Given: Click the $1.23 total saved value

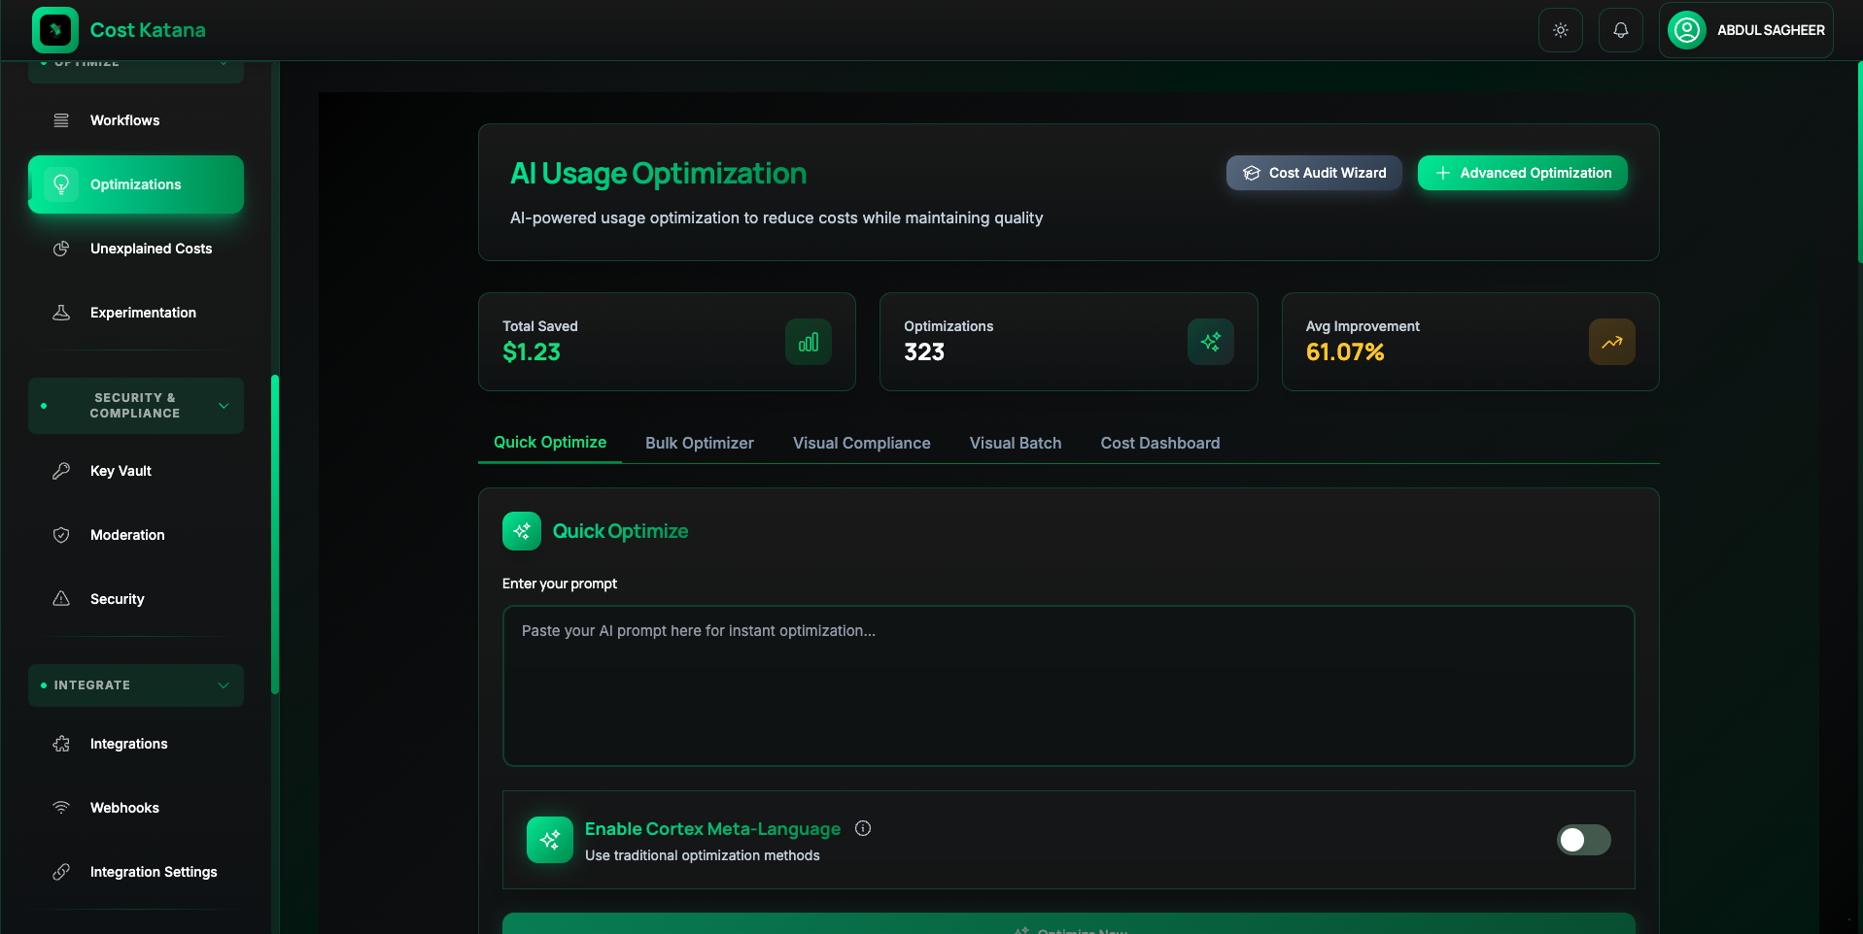Looking at the screenshot, I should [x=532, y=352].
